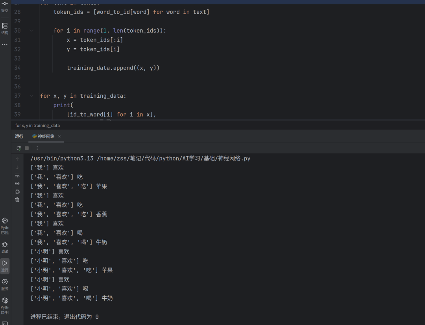Clear all console output
The width and height of the screenshot is (425, 325).
(x=17, y=200)
